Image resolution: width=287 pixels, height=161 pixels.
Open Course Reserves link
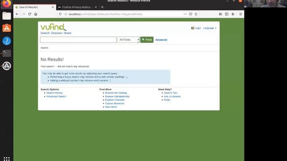[115, 103]
